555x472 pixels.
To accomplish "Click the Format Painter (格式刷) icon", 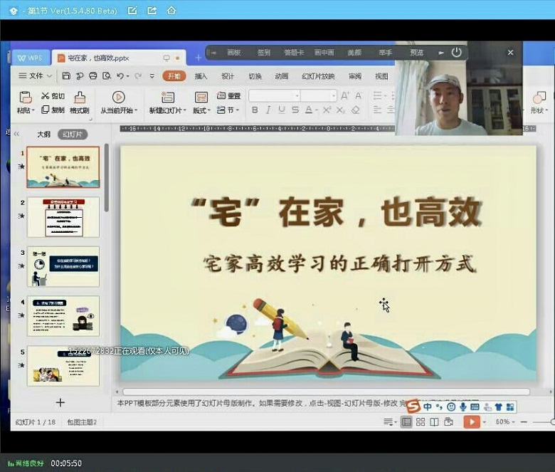I will point(79,98).
